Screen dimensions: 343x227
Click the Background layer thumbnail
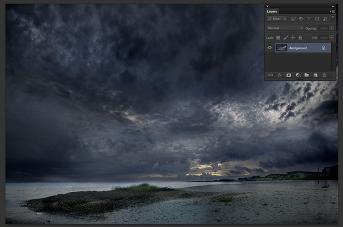pos(281,48)
